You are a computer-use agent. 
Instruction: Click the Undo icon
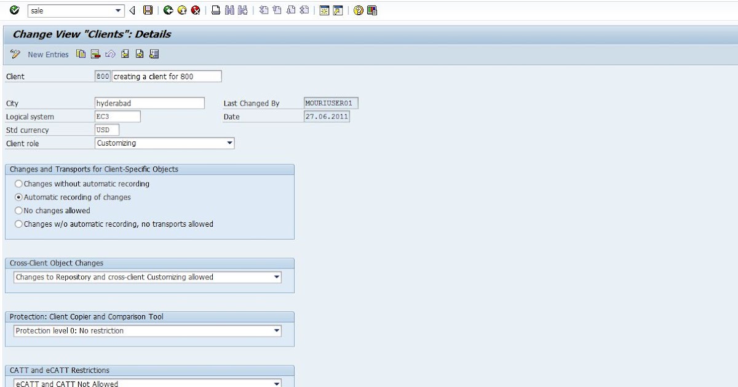pyautogui.click(x=109, y=54)
